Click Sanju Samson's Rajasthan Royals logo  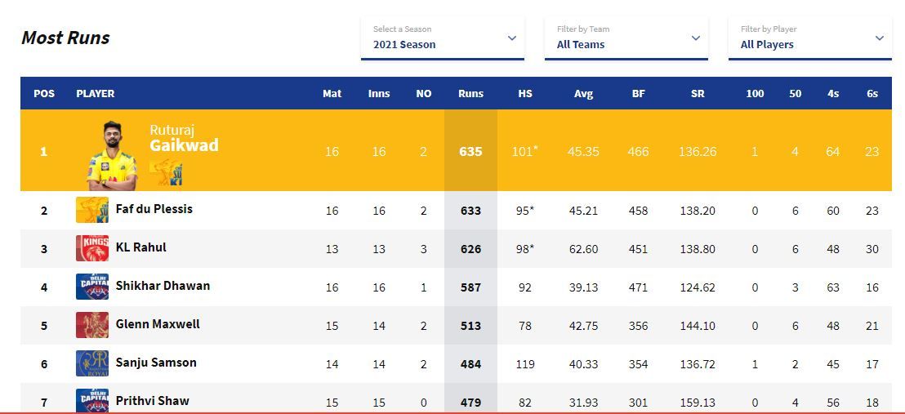(x=91, y=363)
